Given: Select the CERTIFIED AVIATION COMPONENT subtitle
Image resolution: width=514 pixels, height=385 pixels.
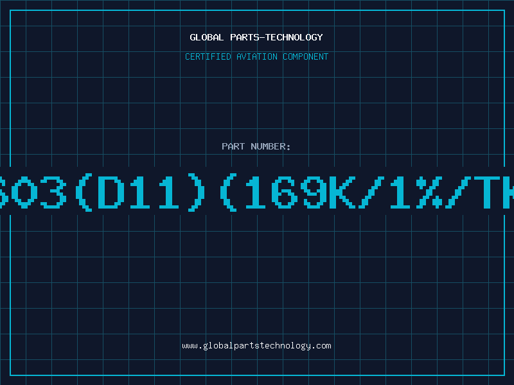Looking at the screenshot, I should coord(256,56).
